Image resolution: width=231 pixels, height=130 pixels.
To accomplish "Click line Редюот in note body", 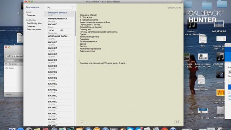I will pyautogui.click(x=83, y=46).
